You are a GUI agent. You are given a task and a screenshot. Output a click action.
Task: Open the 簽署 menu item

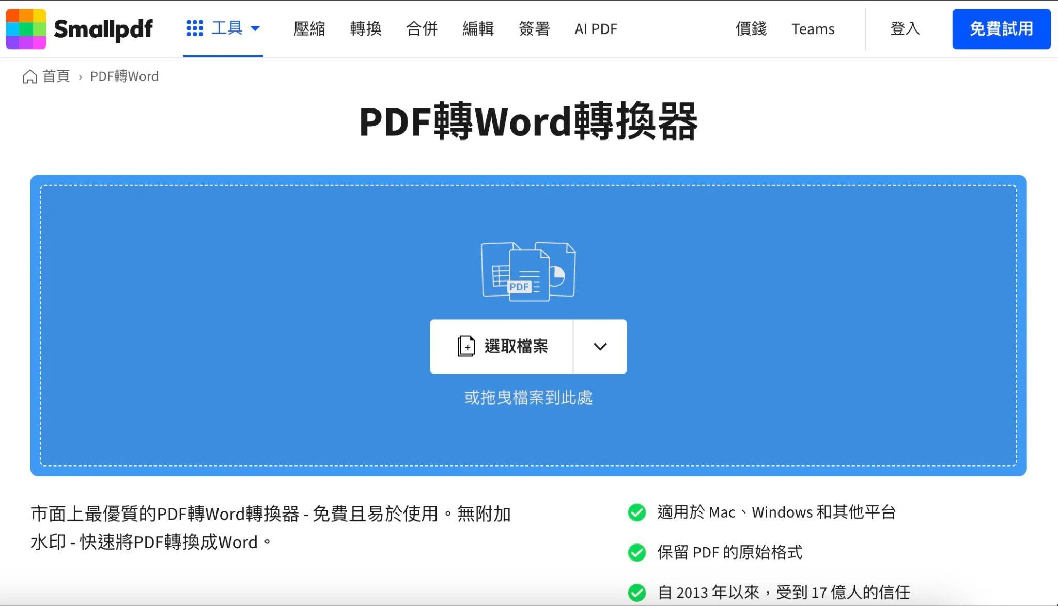tap(534, 29)
